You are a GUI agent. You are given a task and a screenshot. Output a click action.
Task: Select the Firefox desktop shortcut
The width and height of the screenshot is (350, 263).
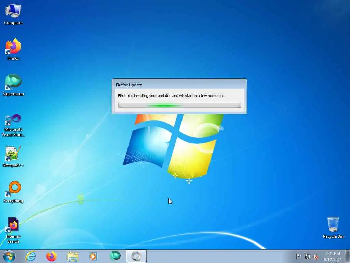pyautogui.click(x=13, y=49)
